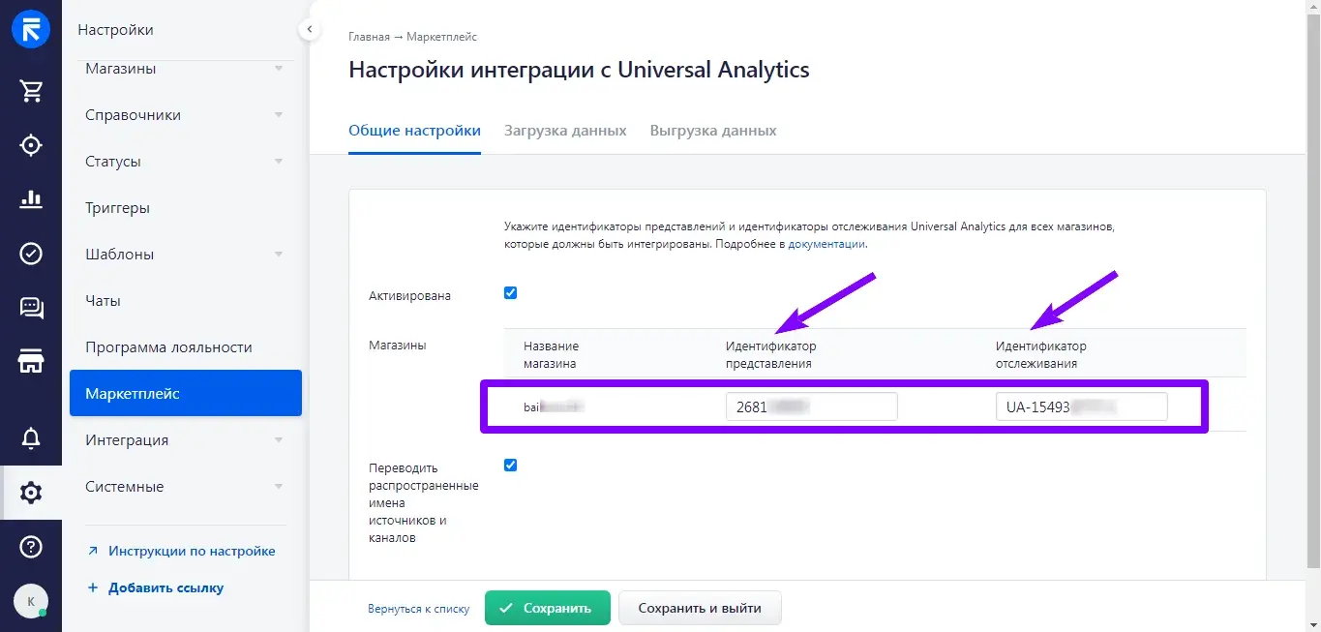The width and height of the screenshot is (1321, 632).
Task: Open the документации link
Action: [x=826, y=244]
